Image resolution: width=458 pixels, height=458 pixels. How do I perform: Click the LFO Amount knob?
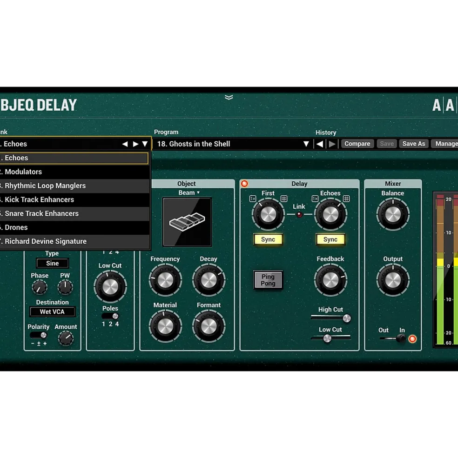pyautogui.click(x=66, y=339)
